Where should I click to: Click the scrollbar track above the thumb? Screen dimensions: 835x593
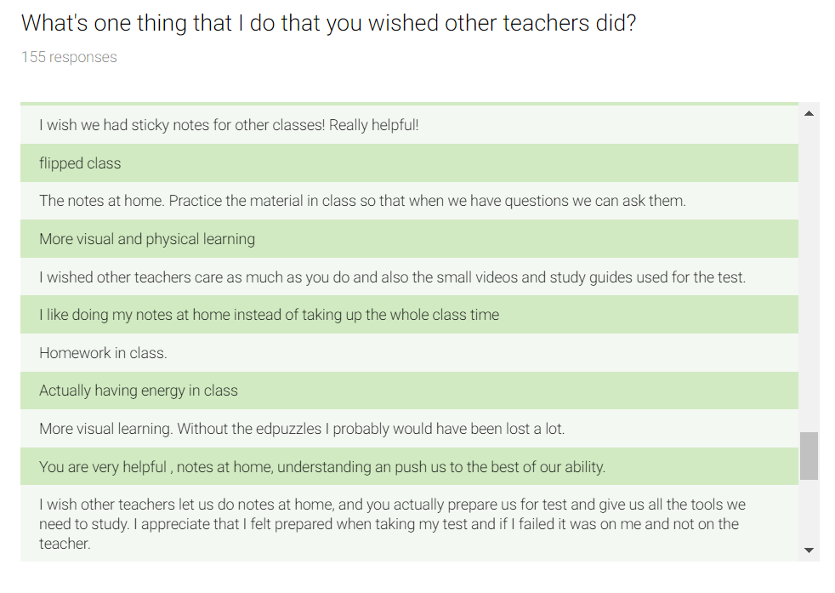(809, 272)
